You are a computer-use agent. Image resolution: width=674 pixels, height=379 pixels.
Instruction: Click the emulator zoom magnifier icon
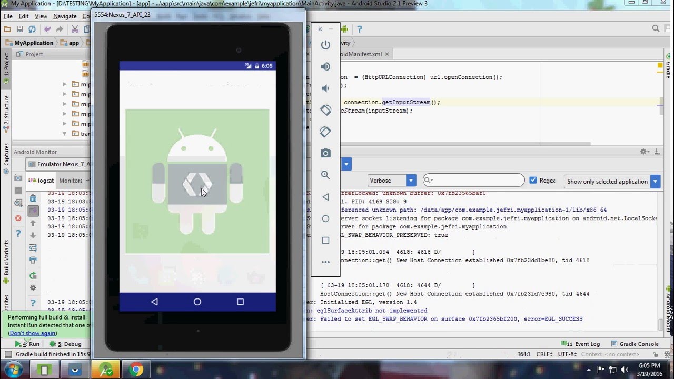coord(325,175)
